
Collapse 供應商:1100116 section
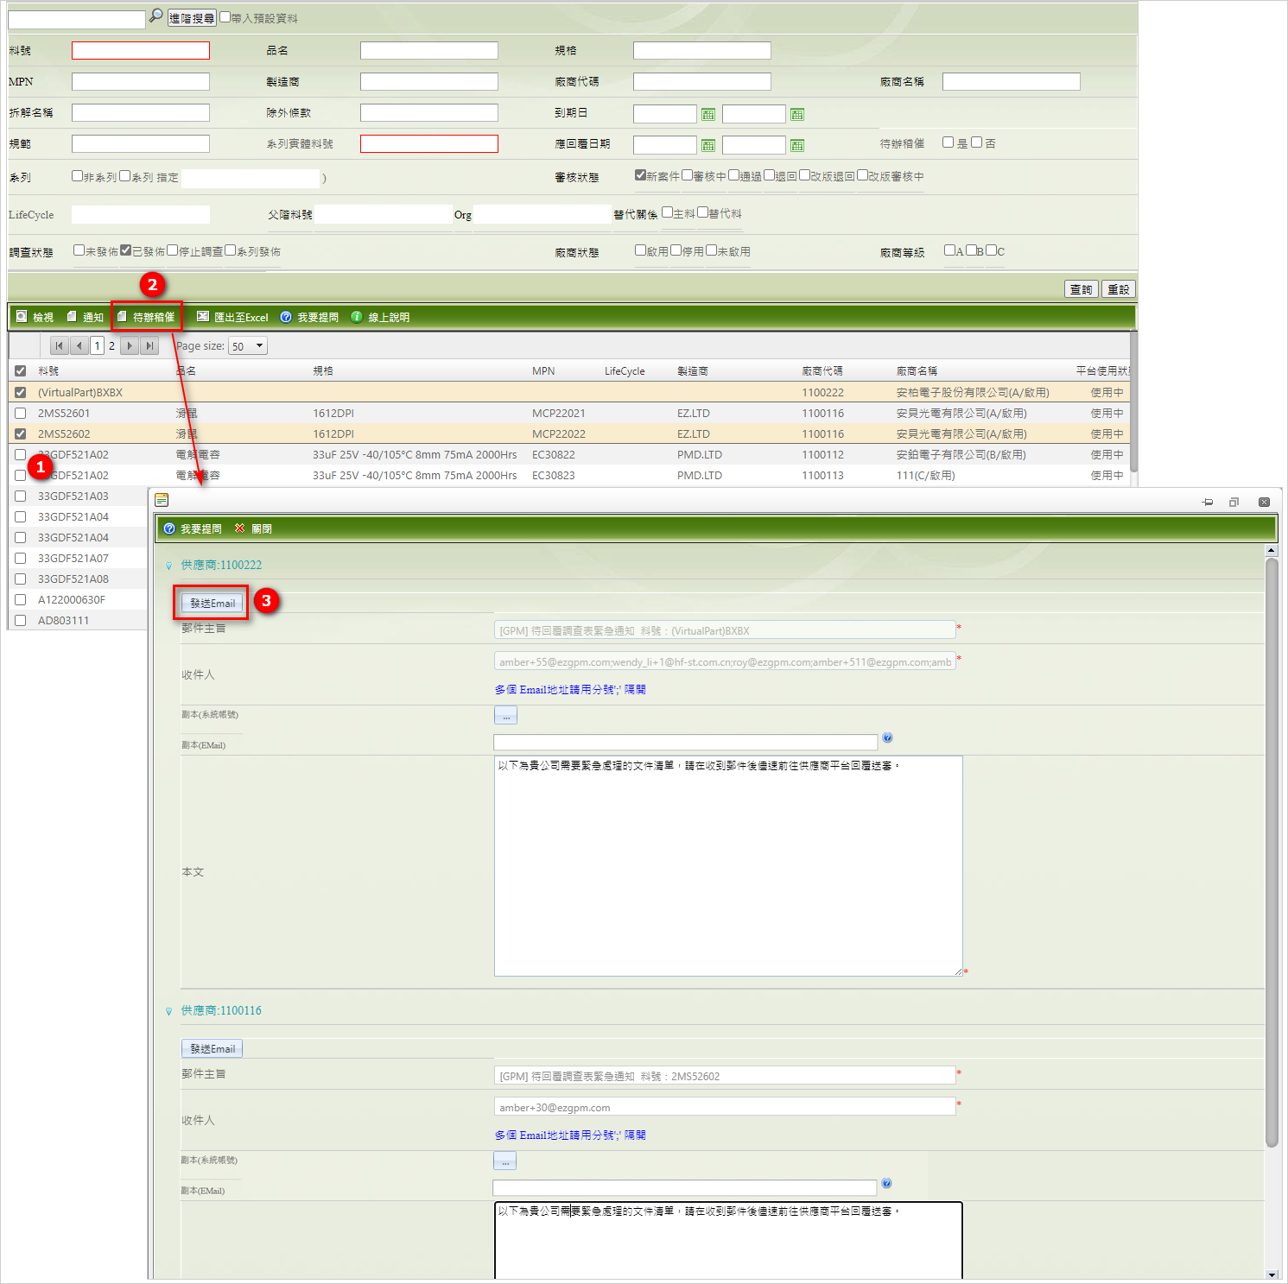[x=168, y=1011]
